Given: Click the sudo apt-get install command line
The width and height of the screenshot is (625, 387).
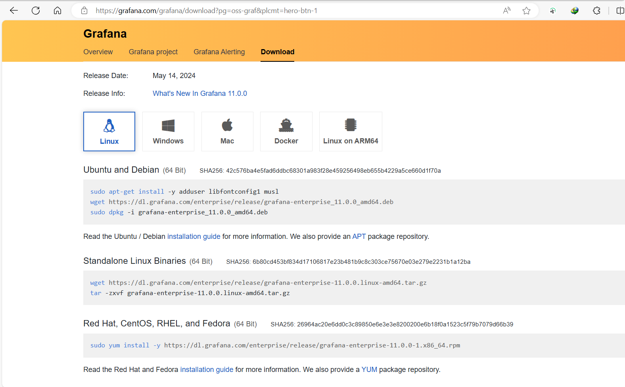Looking at the screenshot, I should [184, 192].
